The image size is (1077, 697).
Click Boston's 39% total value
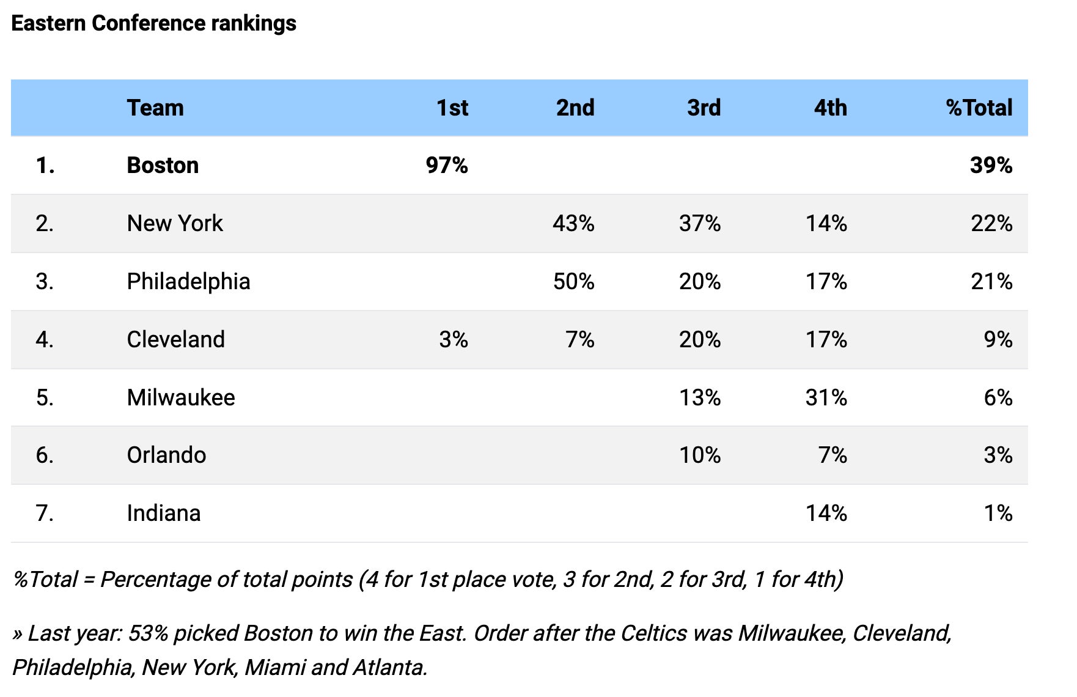(x=991, y=165)
